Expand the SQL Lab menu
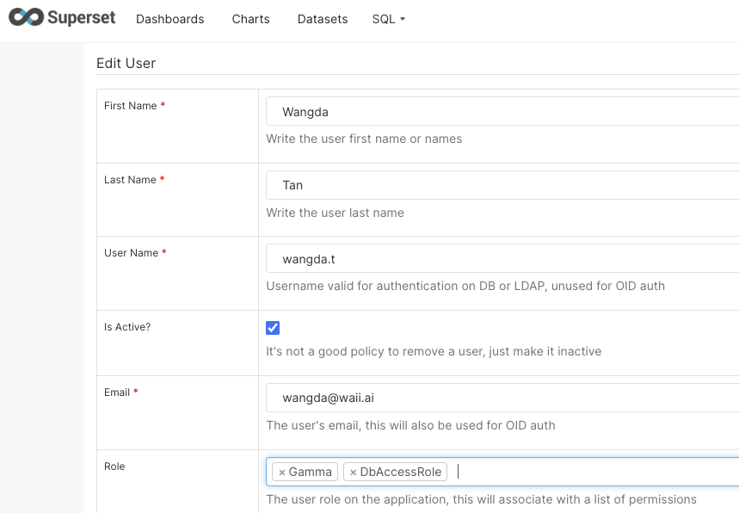 388,18
